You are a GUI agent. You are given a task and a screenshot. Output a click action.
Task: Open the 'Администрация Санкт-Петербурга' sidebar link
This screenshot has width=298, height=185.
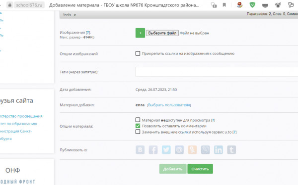[16, 135]
